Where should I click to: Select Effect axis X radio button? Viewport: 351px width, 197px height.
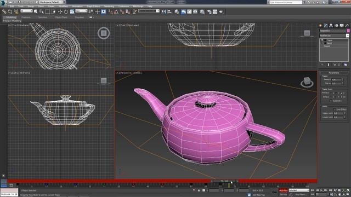pos(331,97)
